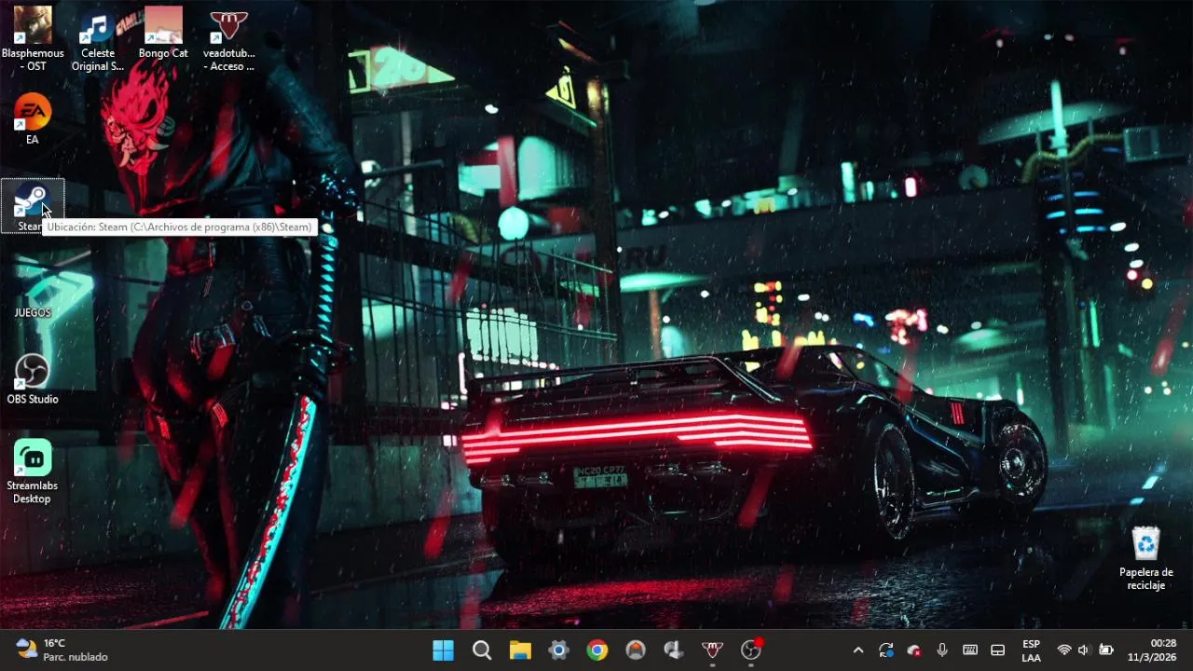
Task: Open the round orange avatar taskbar app
Action: (636, 650)
